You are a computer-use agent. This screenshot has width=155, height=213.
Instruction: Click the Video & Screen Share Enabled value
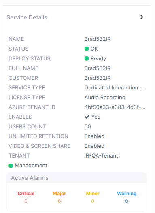pos(94,146)
